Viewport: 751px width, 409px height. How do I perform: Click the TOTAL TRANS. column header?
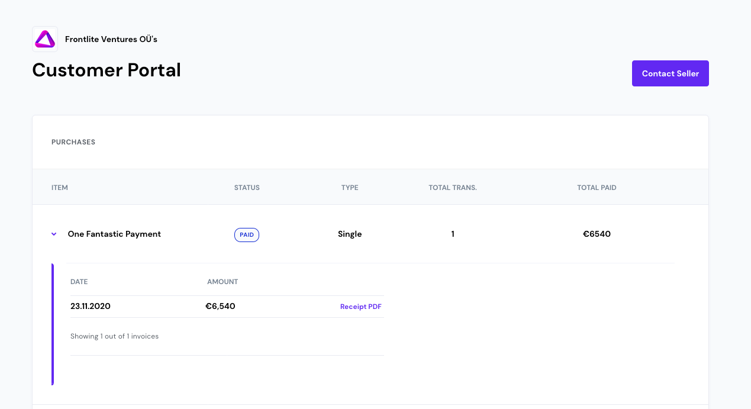tap(453, 188)
